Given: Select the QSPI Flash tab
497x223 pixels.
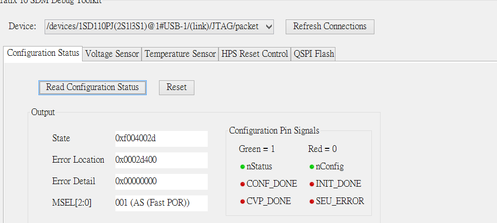Looking at the screenshot, I should click(x=313, y=54).
